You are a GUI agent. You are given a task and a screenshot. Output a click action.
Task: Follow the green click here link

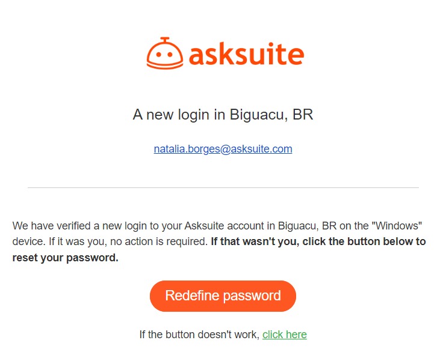(285, 335)
